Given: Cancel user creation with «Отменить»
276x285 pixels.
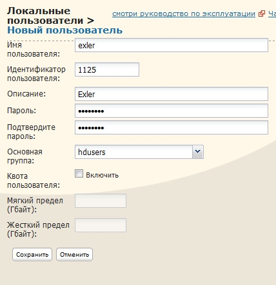Looking at the screenshot, I should 74,255.
